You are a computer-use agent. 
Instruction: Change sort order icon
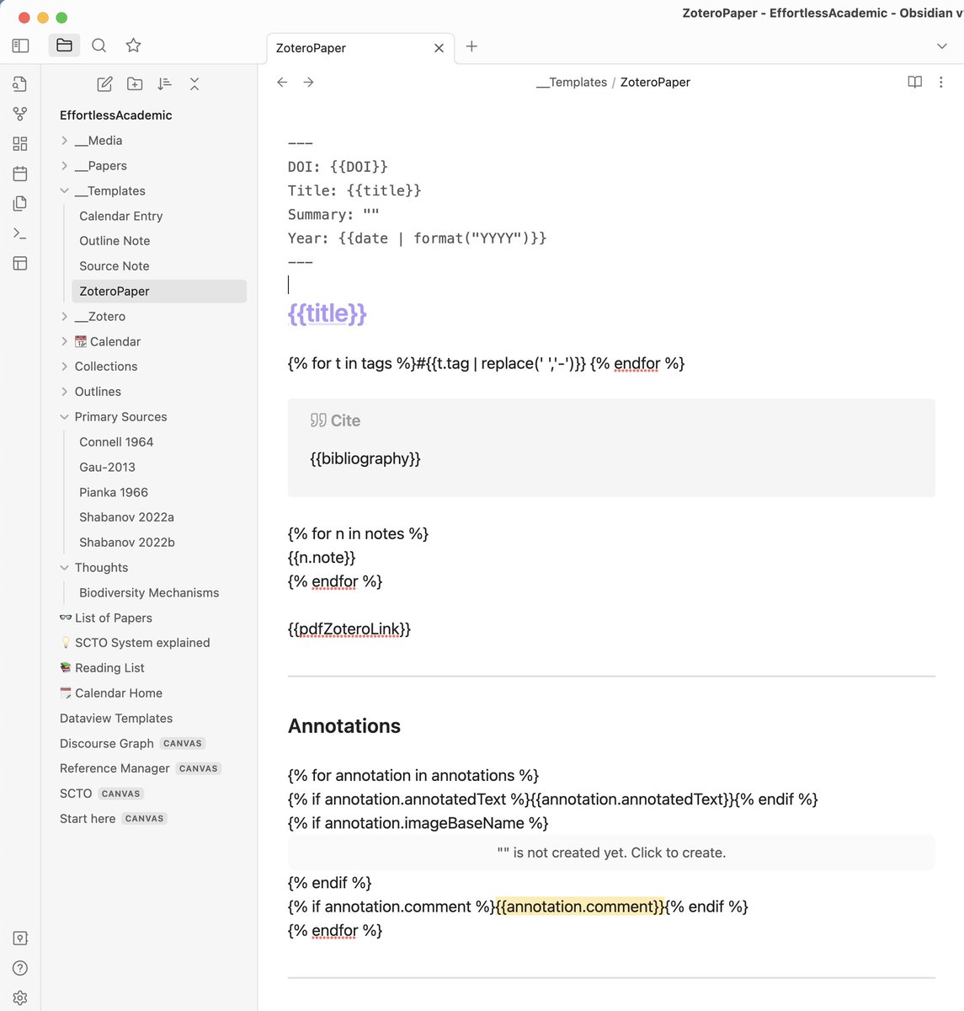pyautogui.click(x=164, y=83)
